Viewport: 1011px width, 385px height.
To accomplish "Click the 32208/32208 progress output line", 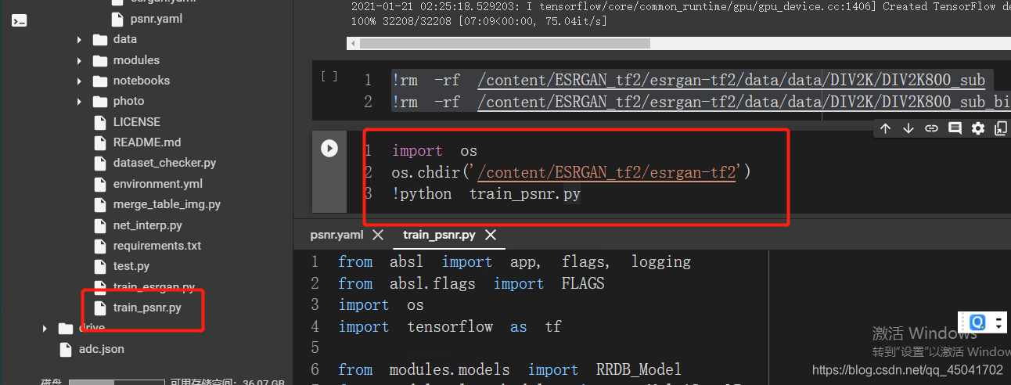I will 479,21.
